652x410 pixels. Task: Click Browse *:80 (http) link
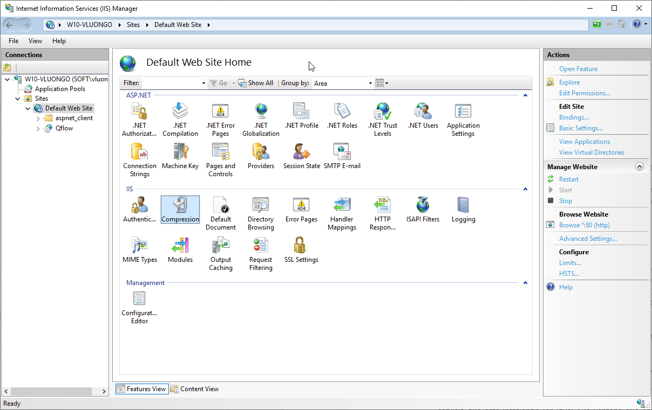point(584,225)
